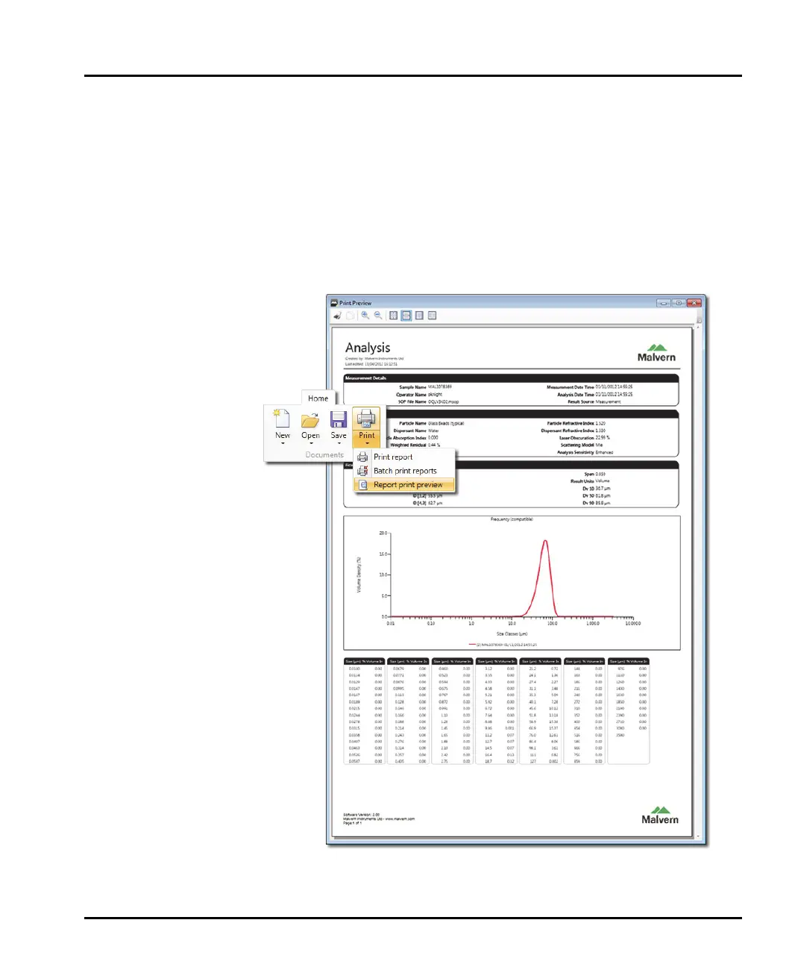Image resolution: width=792 pixels, height=964 pixels.
Task: Switch to the Home ribbon tab
Action: coord(318,398)
